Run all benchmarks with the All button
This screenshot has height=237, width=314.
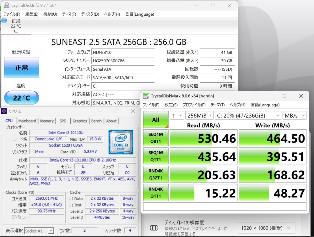tap(156, 120)
